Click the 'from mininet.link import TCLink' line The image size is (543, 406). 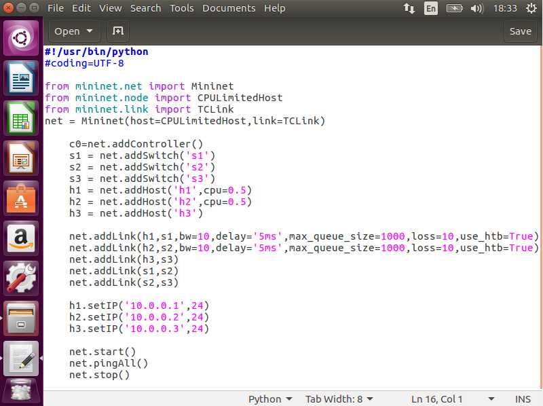coord(139,109)
